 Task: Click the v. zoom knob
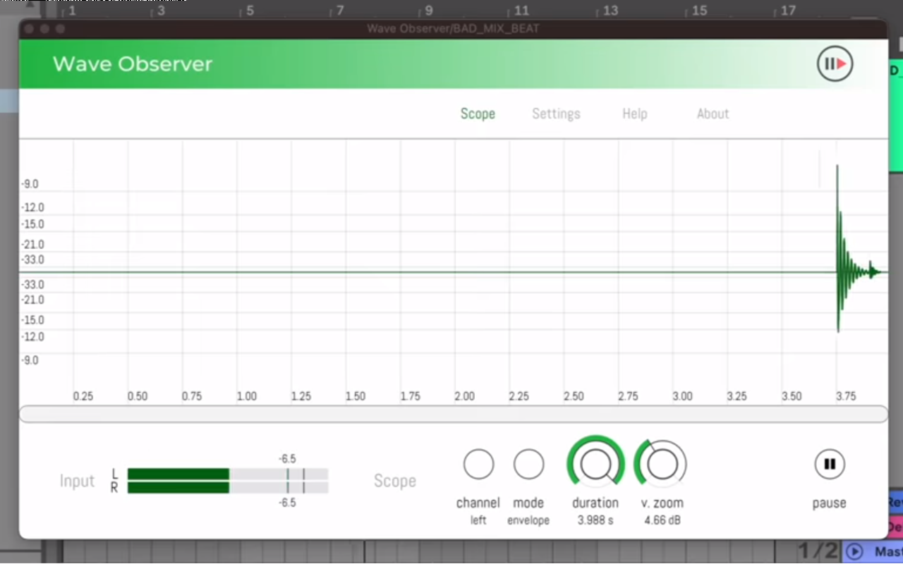point(661,464)
